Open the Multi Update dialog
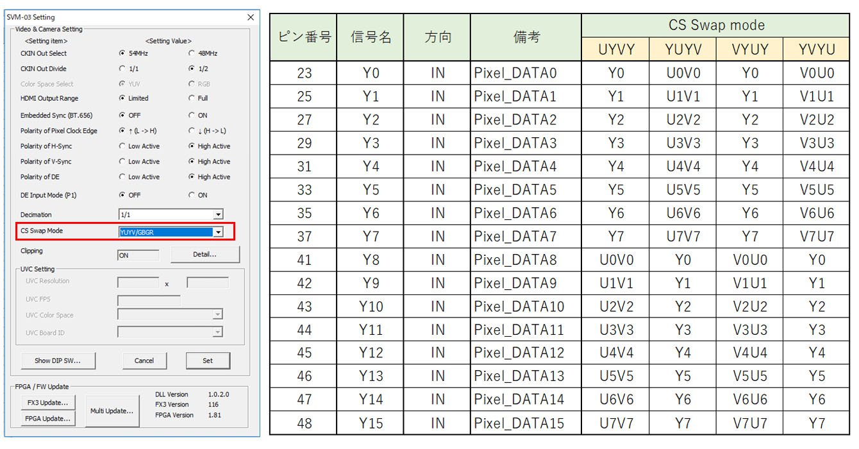 (x=112, y=411)
